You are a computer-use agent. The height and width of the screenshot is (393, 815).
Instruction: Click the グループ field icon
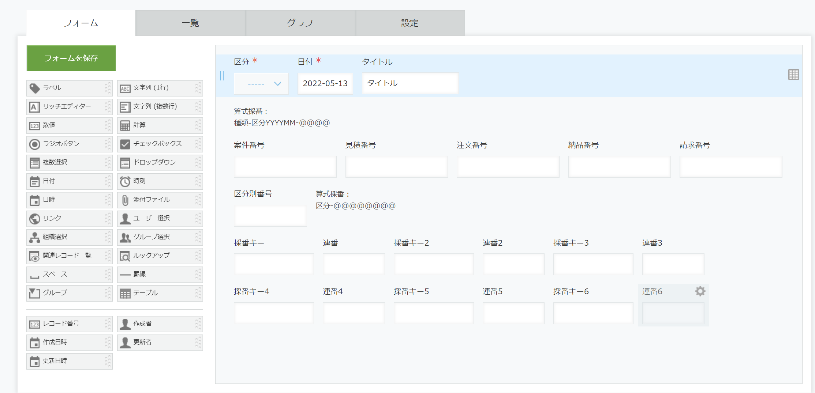pyautogui.click(x=34, y=293)
